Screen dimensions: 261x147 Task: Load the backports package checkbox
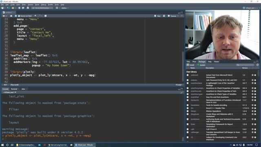point(188,100)
